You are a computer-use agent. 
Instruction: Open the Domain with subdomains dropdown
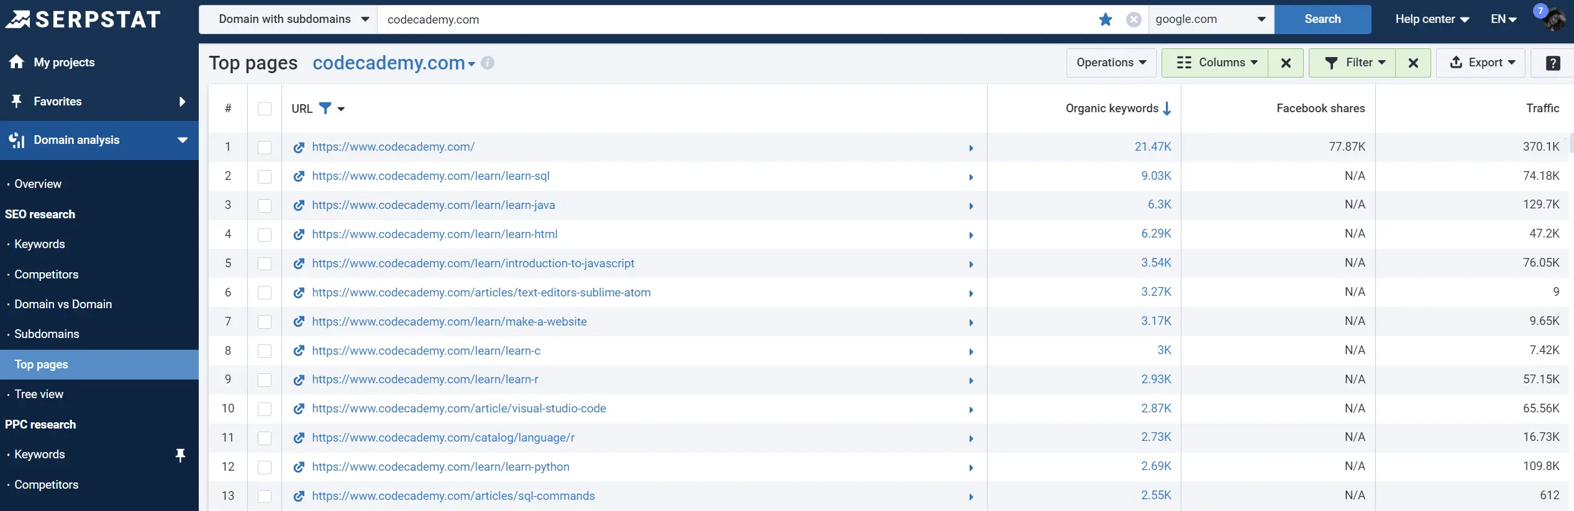pos(289,19)
